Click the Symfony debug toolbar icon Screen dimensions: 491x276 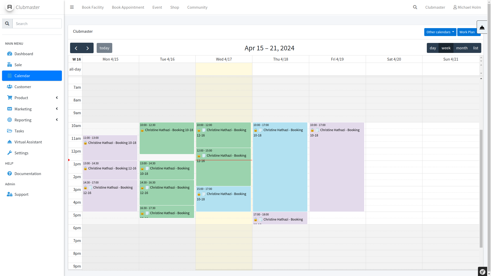click(x=483, y=272)
